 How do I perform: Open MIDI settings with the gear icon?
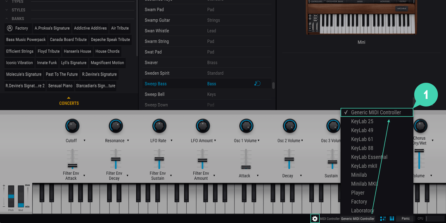point(315,218)
